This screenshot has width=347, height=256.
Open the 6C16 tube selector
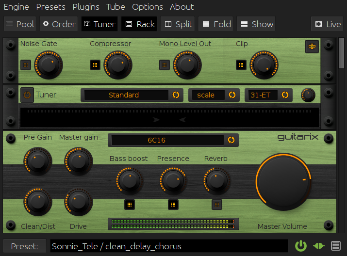[x=167, y=140]
